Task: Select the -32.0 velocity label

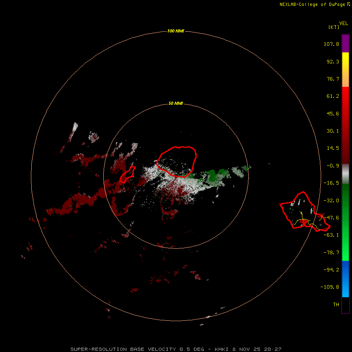Action: click(331, 201)
